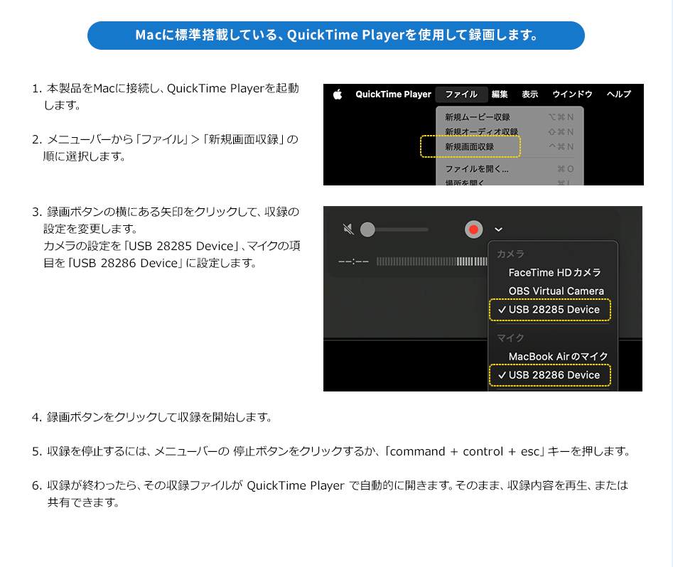Open the QuickTime Player app menu
The height and width of the screenshot is (567, 673).
click(393, 94)
